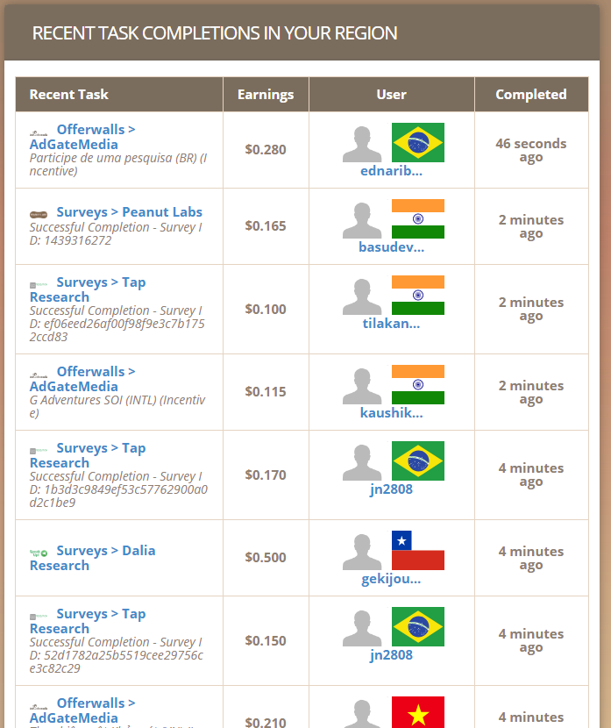The image size is (611, 728).
Task: Click the Recent Task column header
Action: (69, 95)
